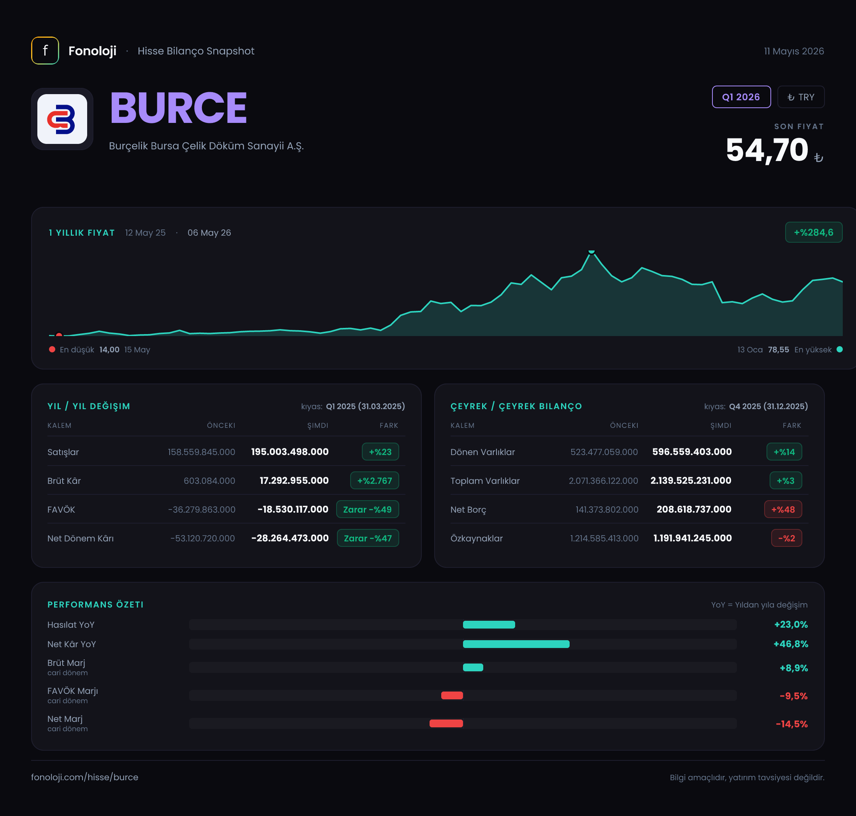856x816 pixels.
Task: Click the '11 Mayıs 2026' date
Action: [794, 51]
